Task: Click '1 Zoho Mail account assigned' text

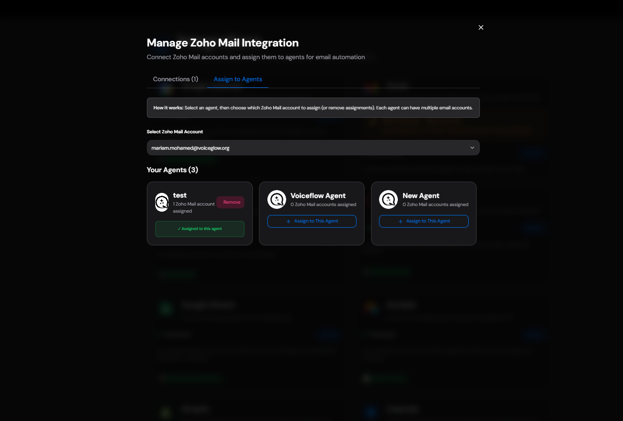Action: tap(194, 207)
